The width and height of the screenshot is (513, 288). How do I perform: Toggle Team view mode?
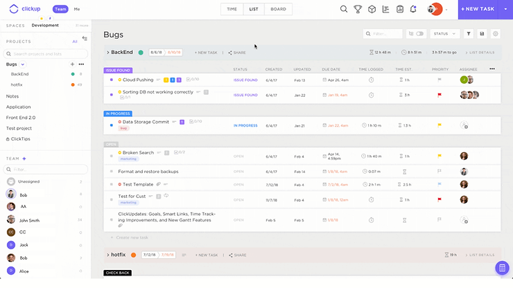[60, 9]
